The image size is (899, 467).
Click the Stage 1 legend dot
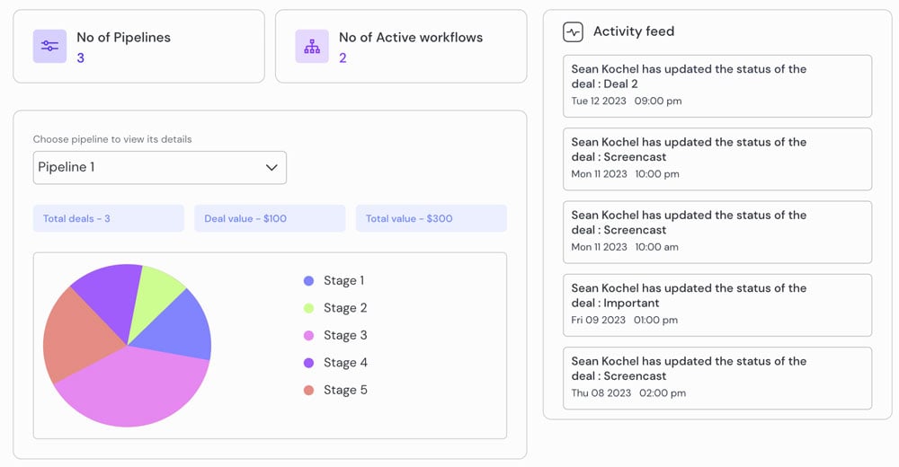tap(308, 281)
